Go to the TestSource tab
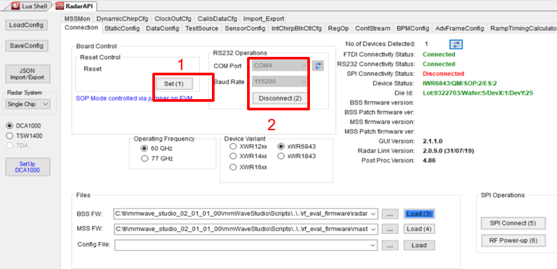557x269 pixels. [202, 28]
